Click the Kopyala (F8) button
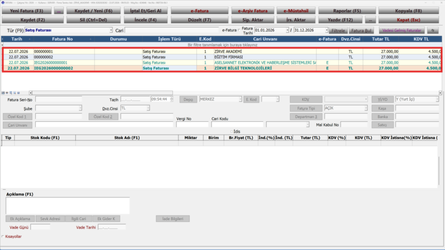The width and height of the screenshot is (445, 250). [408, 11]
